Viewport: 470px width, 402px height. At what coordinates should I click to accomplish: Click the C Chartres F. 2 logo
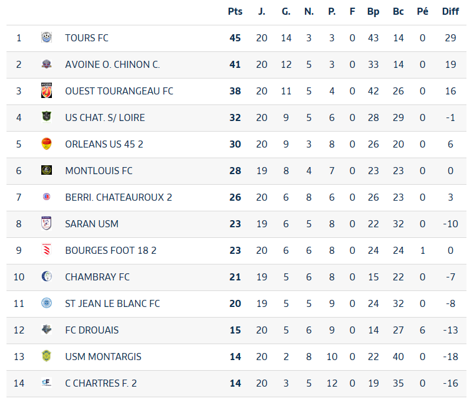(x=47, y=383)
